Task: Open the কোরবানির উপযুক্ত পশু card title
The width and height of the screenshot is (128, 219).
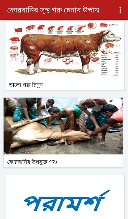Action: tap(32, 162)
